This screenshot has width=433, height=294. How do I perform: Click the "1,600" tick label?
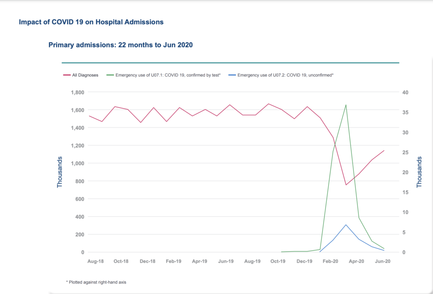point(78,110)
